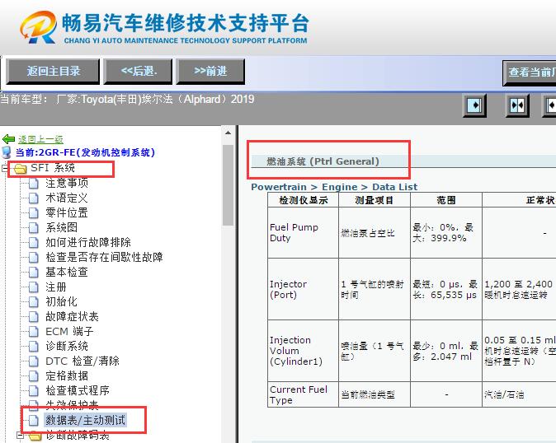Click the 燃油泵占空比 cell
556x443 pixels.
tap(375, 232)
